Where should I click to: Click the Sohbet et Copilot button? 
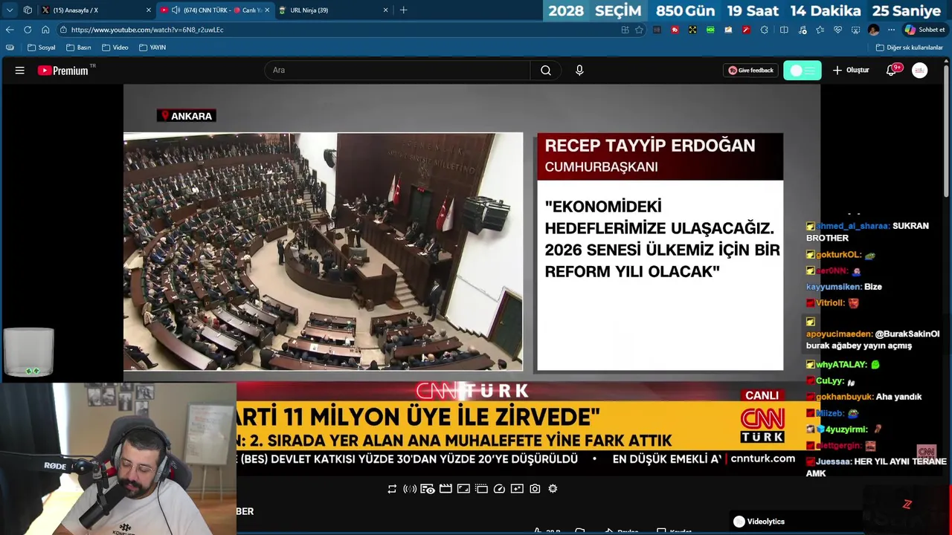point(924,30)
